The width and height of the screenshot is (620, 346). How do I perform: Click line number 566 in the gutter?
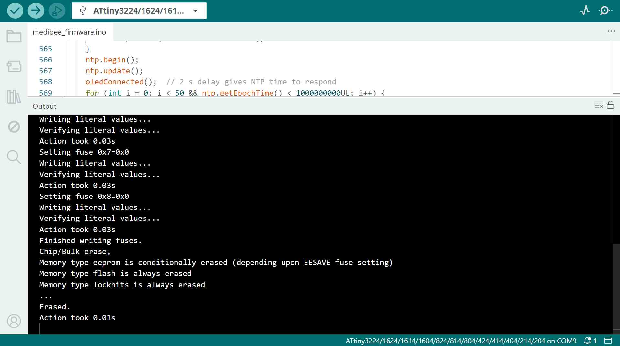tap(46, 60)
